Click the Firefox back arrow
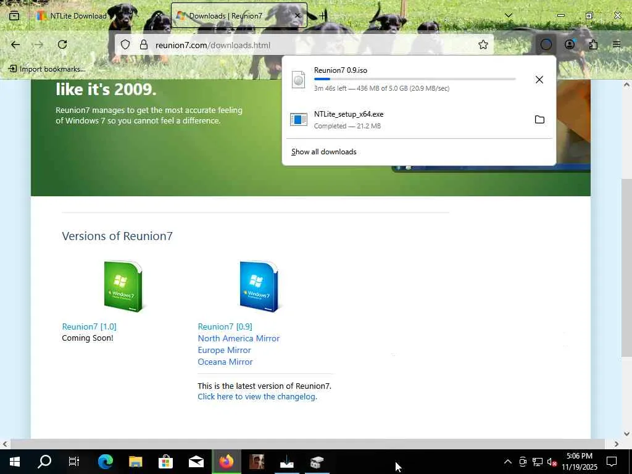This screenshot has height=474, width=632. [x=15, y=44]
